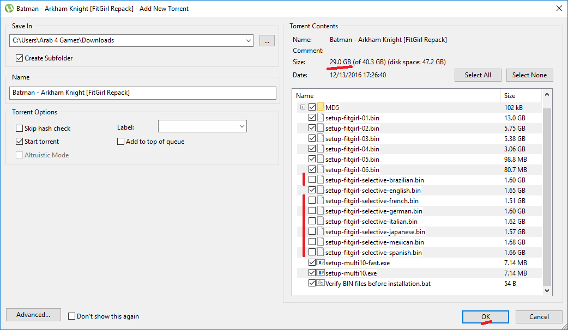Click file icon of setup-fitgirl-01.bin

[321, 118]
